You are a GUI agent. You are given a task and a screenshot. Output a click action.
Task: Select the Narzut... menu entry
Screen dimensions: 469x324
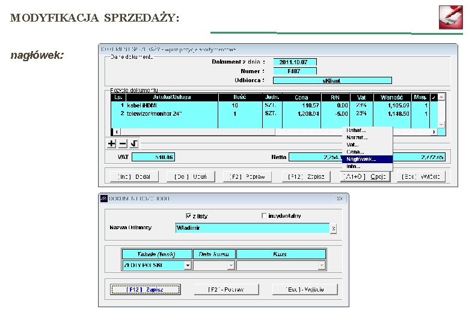click(367, 137)
